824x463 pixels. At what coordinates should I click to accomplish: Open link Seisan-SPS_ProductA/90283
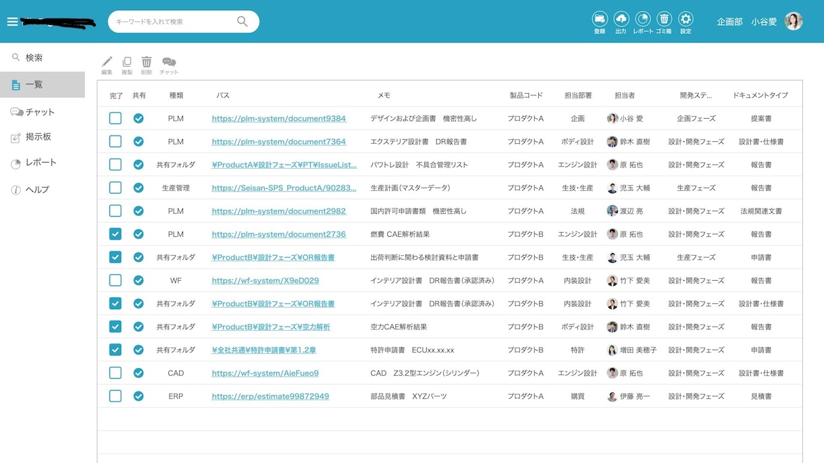[284, 188]
